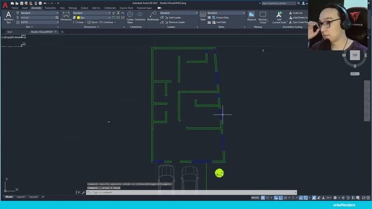Open the Scale List

pos(296,13)
